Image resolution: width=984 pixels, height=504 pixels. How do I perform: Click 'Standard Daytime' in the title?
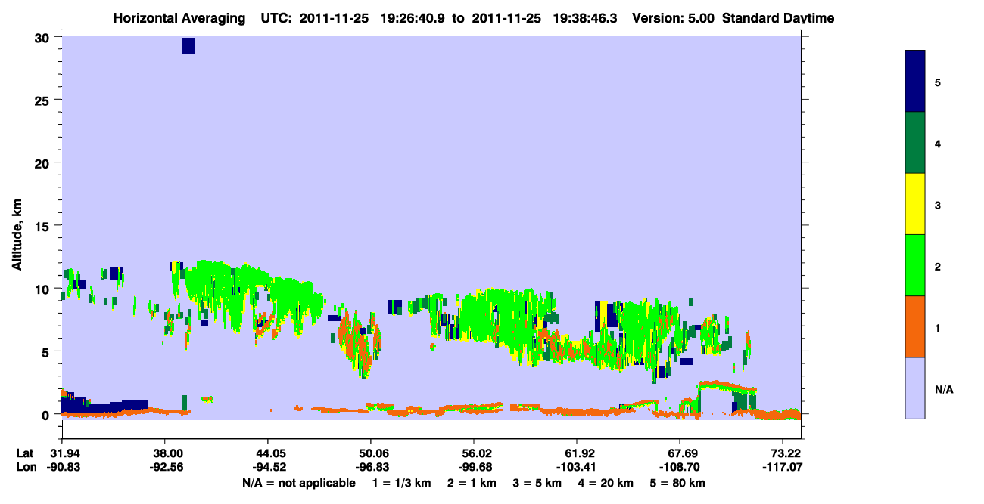tap(778, 18)
